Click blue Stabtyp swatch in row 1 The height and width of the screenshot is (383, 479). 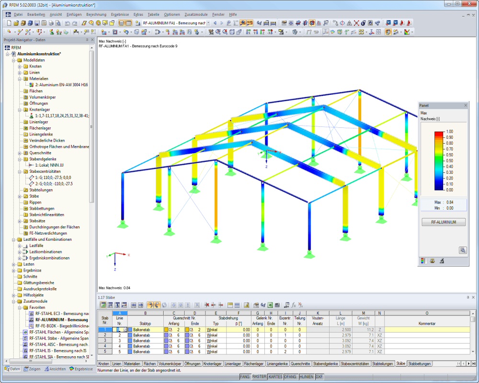(130, 330)
